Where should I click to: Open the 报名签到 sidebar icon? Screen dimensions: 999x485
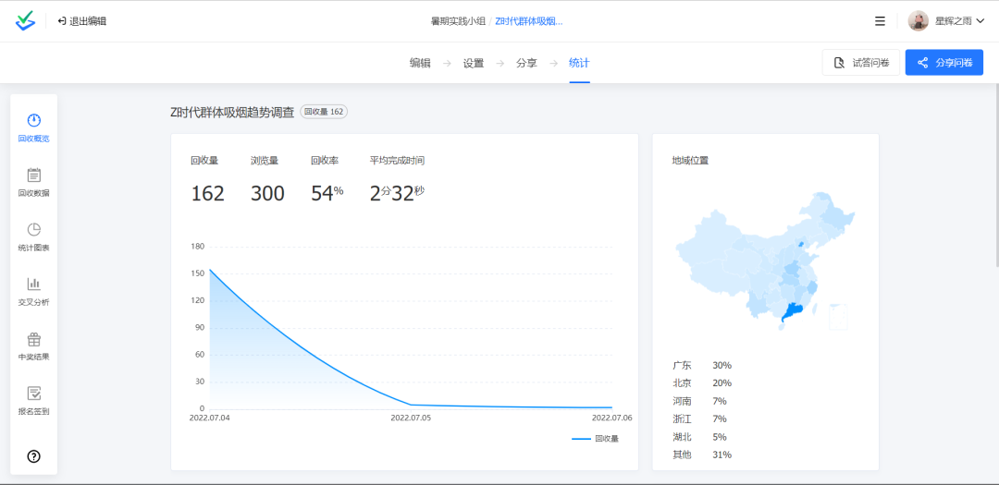pos(33,394)
